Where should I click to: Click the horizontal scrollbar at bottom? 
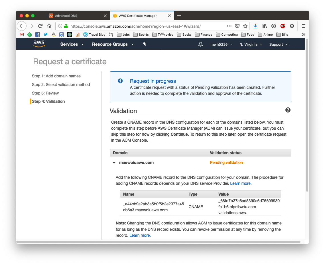click(x=158, y=242)
